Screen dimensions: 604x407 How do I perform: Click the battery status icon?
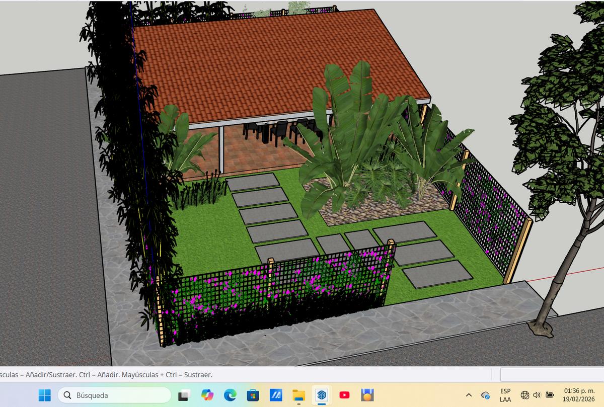point(550,395)
